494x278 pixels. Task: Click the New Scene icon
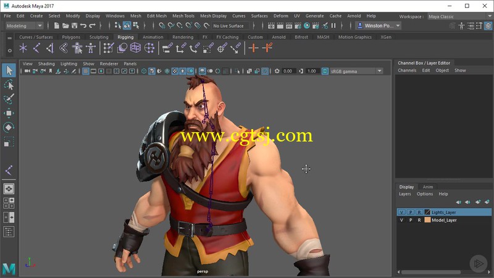click(56, 26)
